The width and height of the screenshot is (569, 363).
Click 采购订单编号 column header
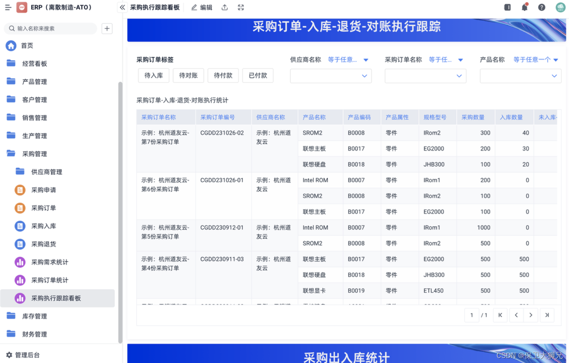click(x=224, y=117)
